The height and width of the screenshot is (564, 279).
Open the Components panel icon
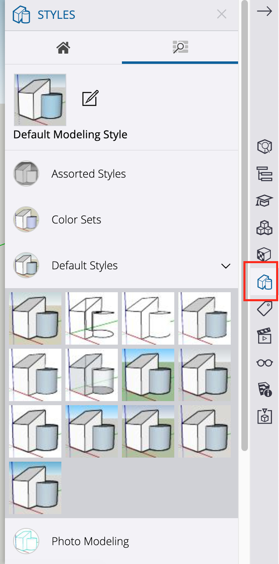[264, 228]
